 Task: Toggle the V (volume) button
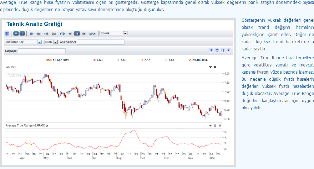pos(16,34)
